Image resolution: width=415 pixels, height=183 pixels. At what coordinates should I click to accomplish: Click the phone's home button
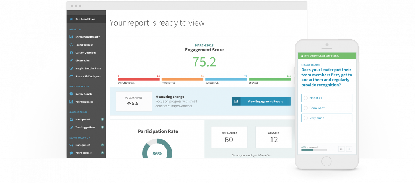point(326,161)
